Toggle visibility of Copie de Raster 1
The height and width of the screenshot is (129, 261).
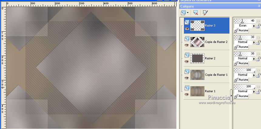(x=187, y=78)
